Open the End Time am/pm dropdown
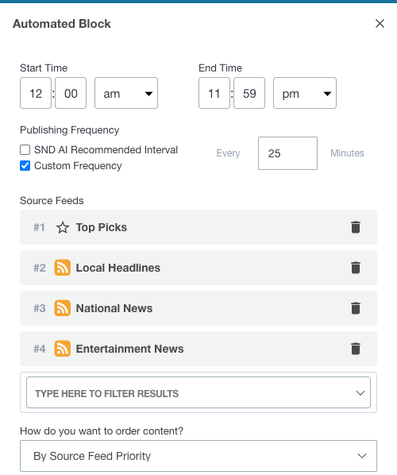397x475 pixels. pyautogui.click(x=305, y=93)
